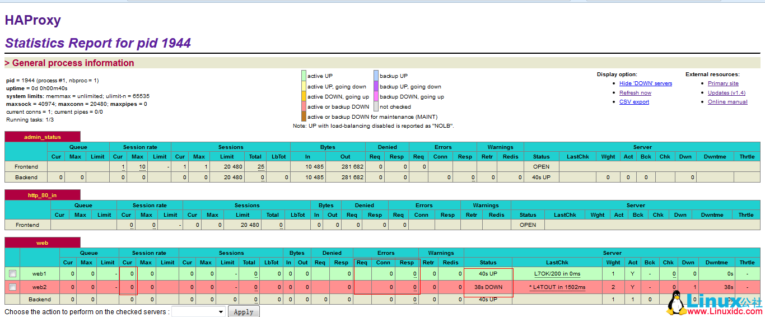
Task: Click '40s UP' status in admin_status Backend
Action: click(x=542, y=178)
